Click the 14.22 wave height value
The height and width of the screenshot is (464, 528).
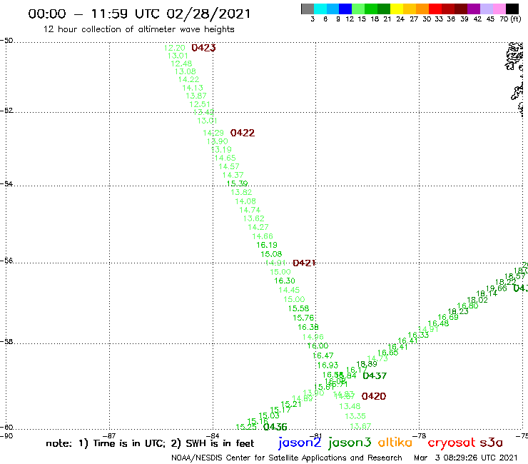pyautogui.click(x=188, y=79)
